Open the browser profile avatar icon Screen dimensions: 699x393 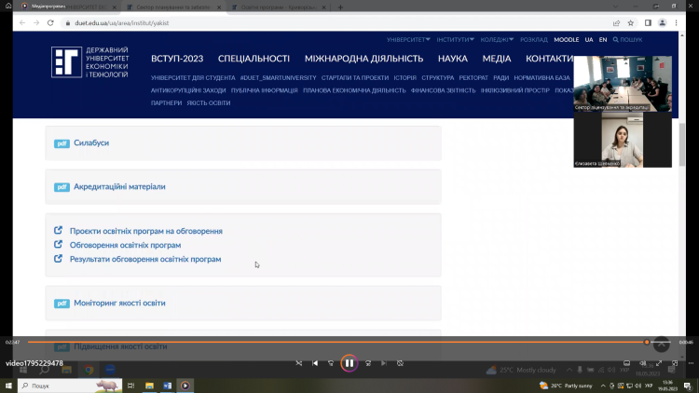click(x=663, y=22)
